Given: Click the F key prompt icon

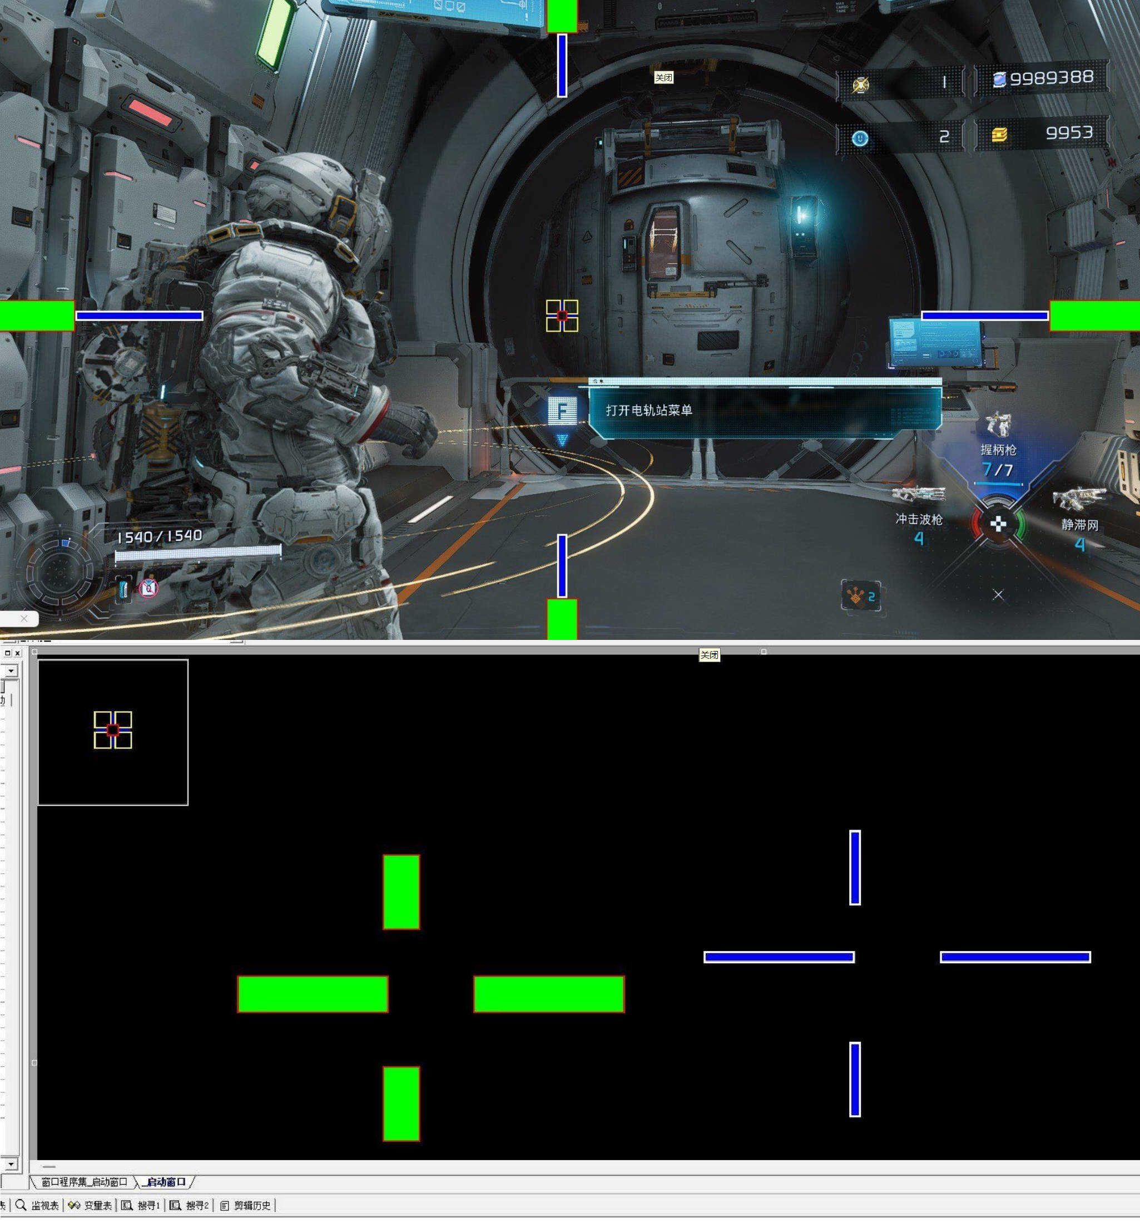Looking at the screenshot, I should click(x=562, y=411).
